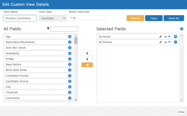This screenshot has width=187, height=116.
Task: Click the All Fields filter text box
Action: tap(64, 29)
